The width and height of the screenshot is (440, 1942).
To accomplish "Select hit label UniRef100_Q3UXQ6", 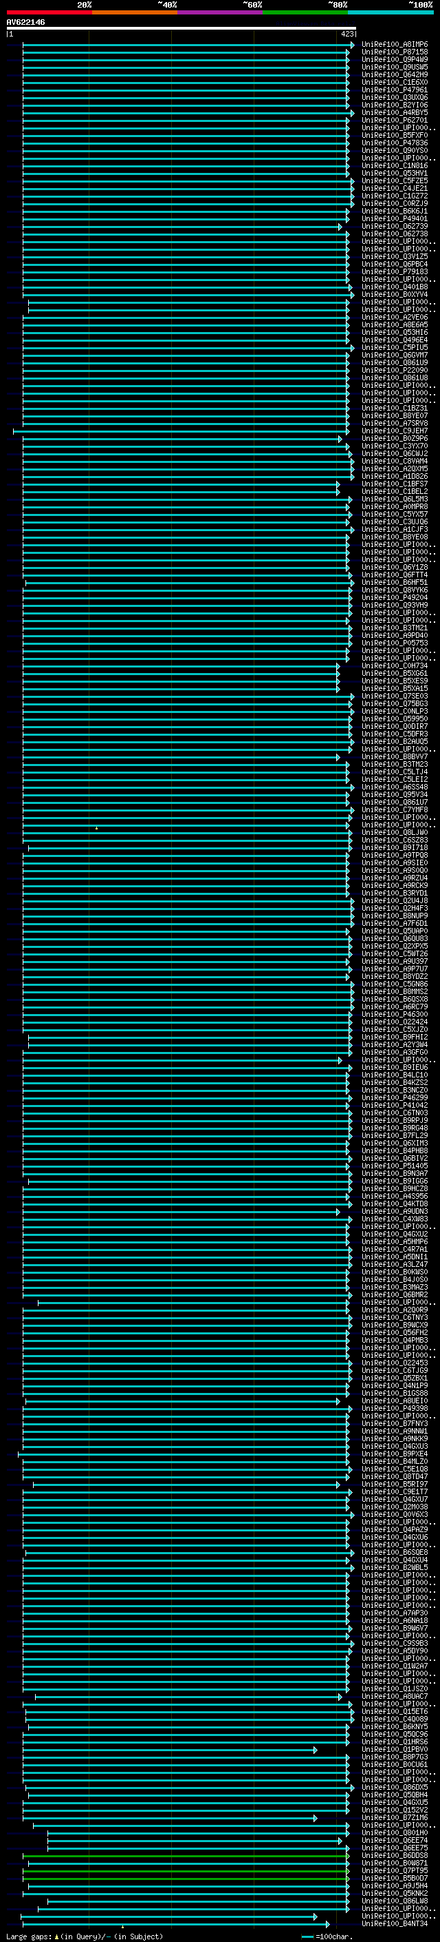I will pyautogui.click(x=395, y=97).
